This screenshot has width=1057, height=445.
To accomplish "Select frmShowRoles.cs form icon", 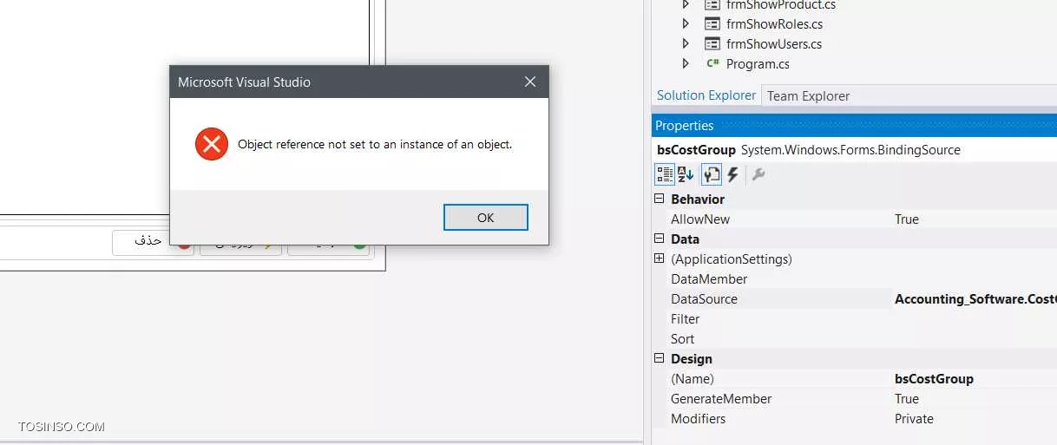I will pyautogui.click(x=712, y=24).
